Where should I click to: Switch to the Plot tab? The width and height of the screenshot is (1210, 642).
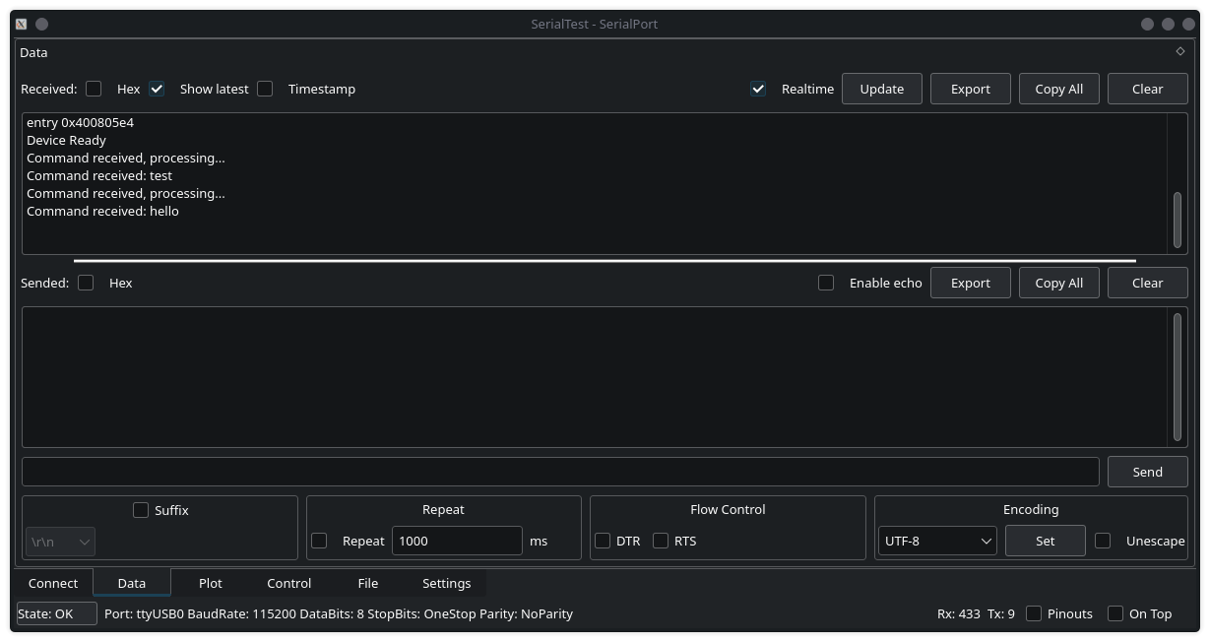coord(210,583)
